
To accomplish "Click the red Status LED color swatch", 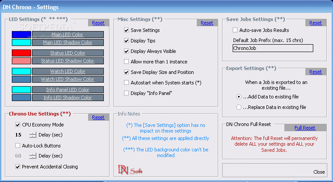I will (x=21, y=53).
